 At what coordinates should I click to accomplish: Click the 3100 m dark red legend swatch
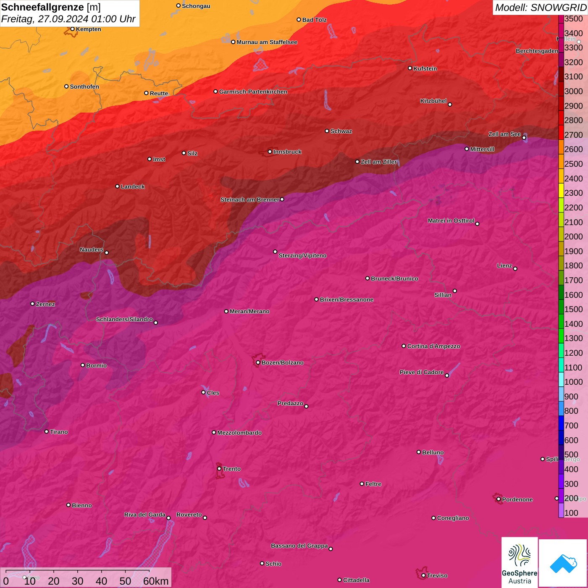pos(561,74)
